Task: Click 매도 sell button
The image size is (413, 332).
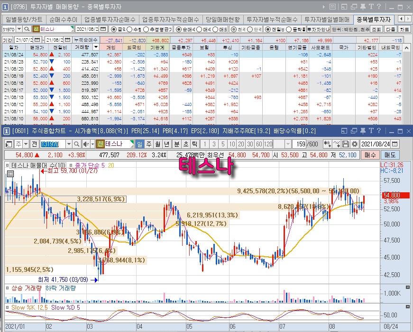Action: [x=390, y=155]
